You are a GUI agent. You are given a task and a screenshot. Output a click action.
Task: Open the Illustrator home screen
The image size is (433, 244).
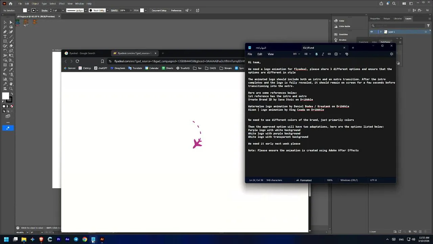(10, 4)
